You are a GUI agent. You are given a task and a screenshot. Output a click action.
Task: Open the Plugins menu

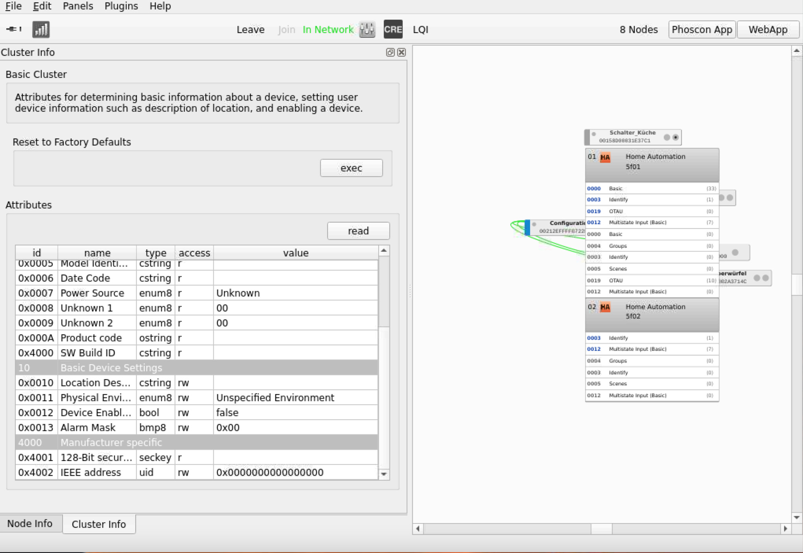pos(121,6)
